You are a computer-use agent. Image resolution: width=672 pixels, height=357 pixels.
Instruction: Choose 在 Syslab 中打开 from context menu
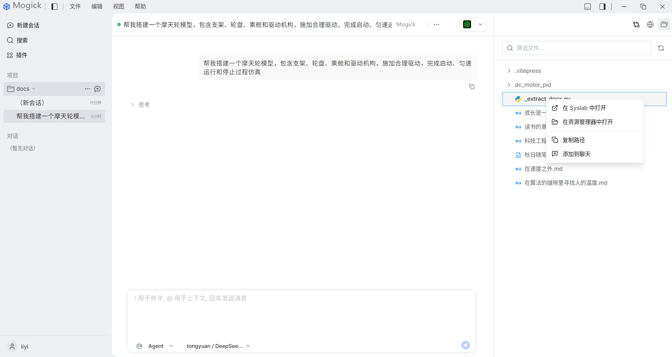595,108
